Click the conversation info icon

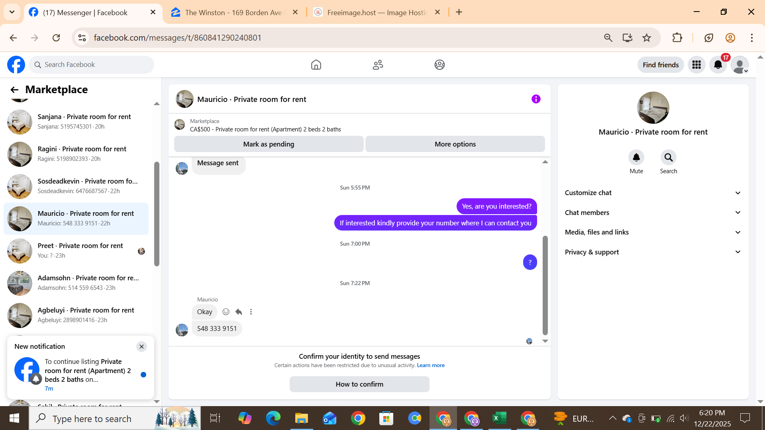[x=536, y=99]
